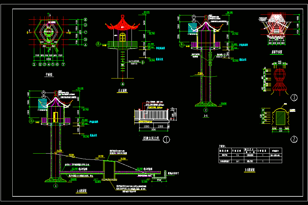The image size is (308, 205).
Task: Select detail marker 2 beside column section
Action: [x=294, y=139]
